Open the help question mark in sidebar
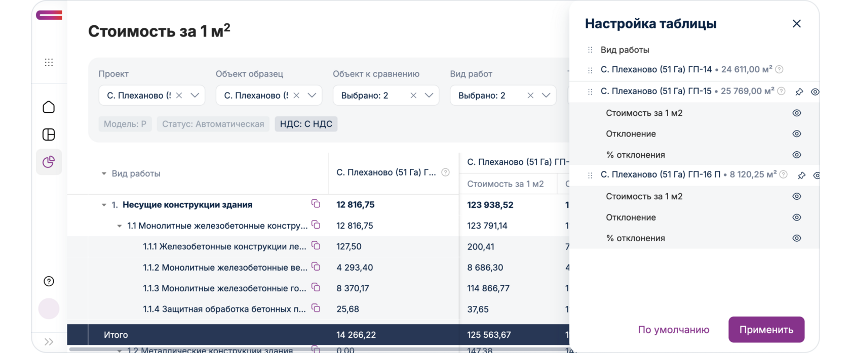851x353 pixels. pos(49,281)
